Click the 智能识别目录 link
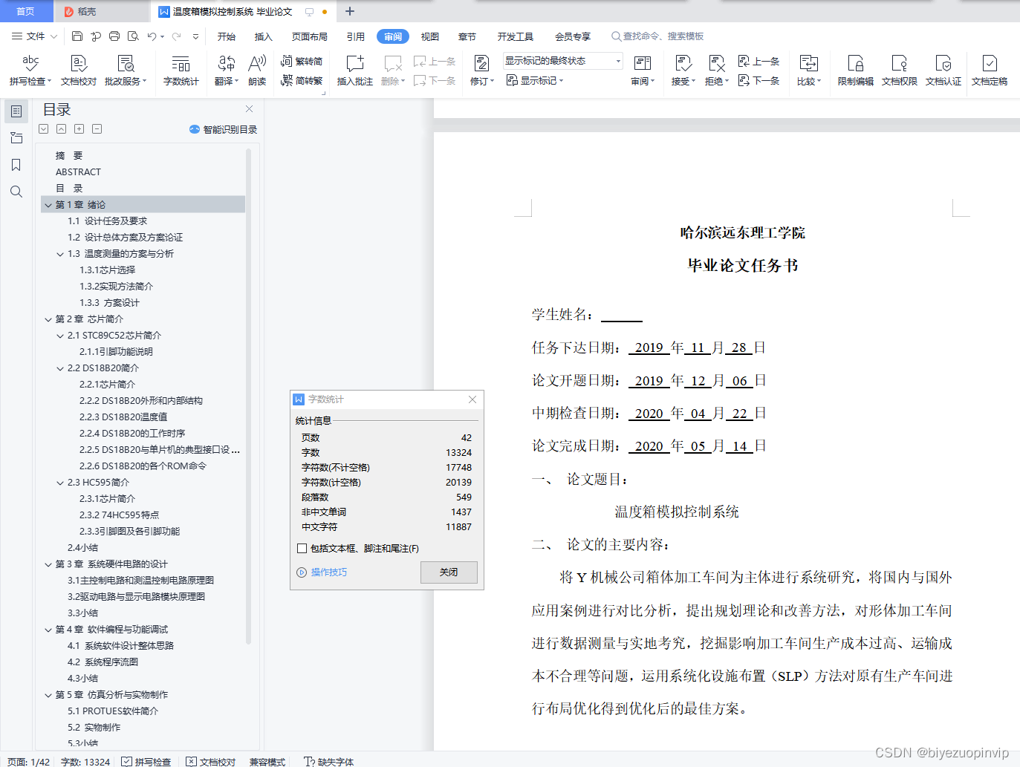1020x767 pixels. [228, 128]
